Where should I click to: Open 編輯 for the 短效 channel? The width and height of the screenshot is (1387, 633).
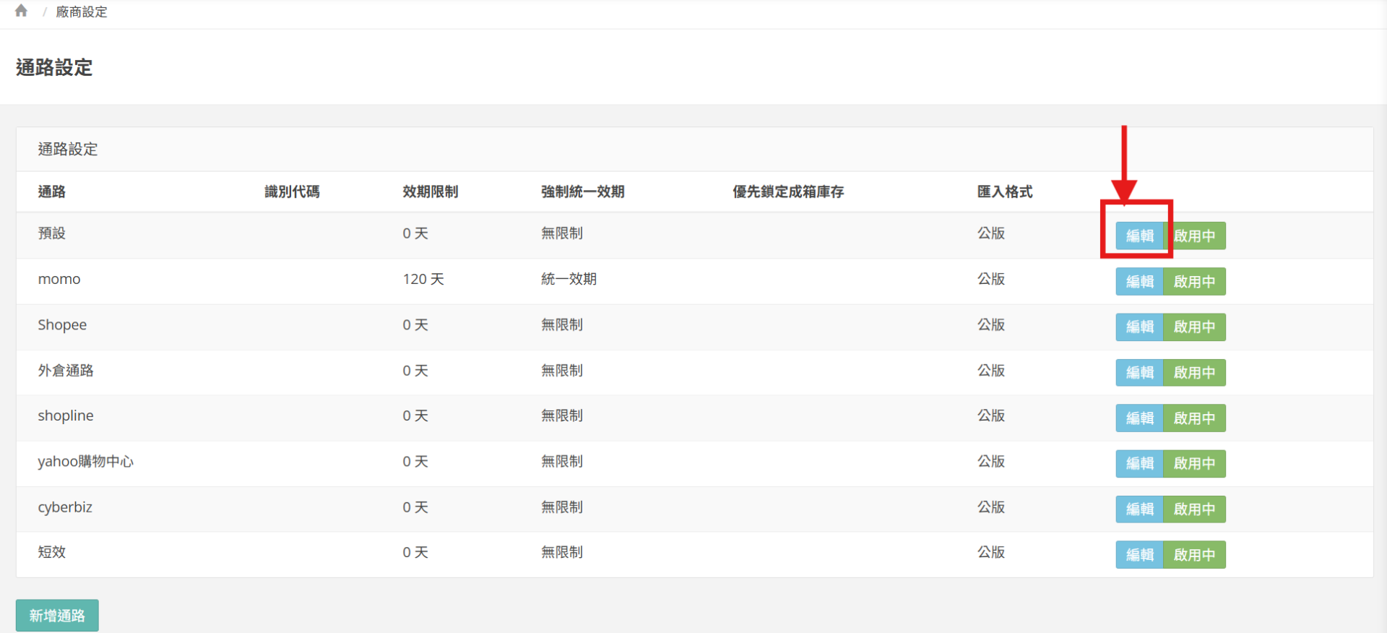click(1139, 555)
